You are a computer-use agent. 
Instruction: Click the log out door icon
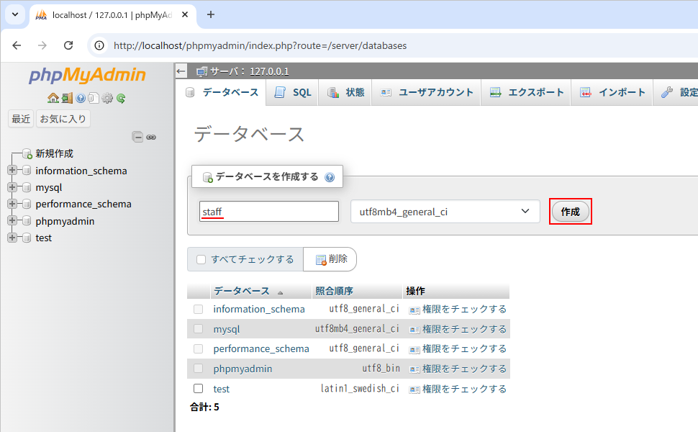(x=66, y=97)
